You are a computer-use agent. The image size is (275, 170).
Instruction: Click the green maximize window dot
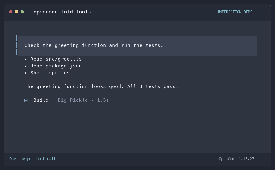[22, 12]
